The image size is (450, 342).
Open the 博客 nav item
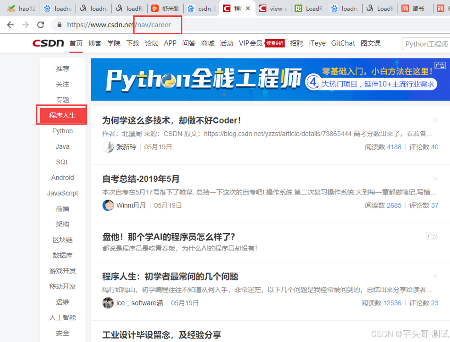(95, 43)
